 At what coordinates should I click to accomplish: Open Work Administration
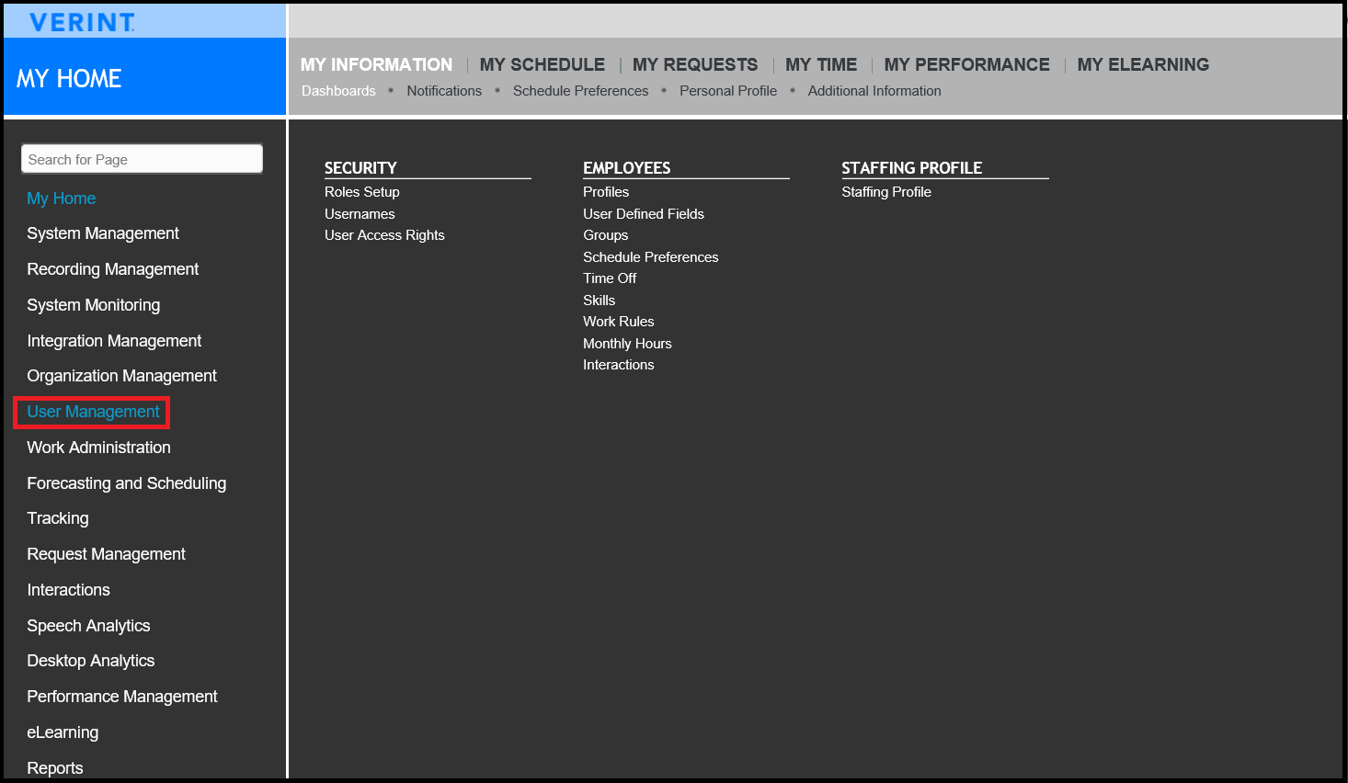[x=99, y=448]
